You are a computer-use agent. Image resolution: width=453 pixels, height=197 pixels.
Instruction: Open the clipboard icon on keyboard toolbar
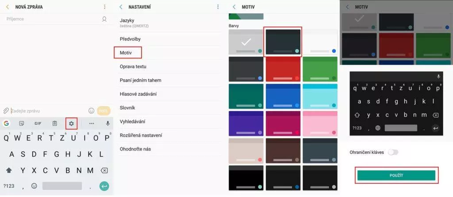54,124
